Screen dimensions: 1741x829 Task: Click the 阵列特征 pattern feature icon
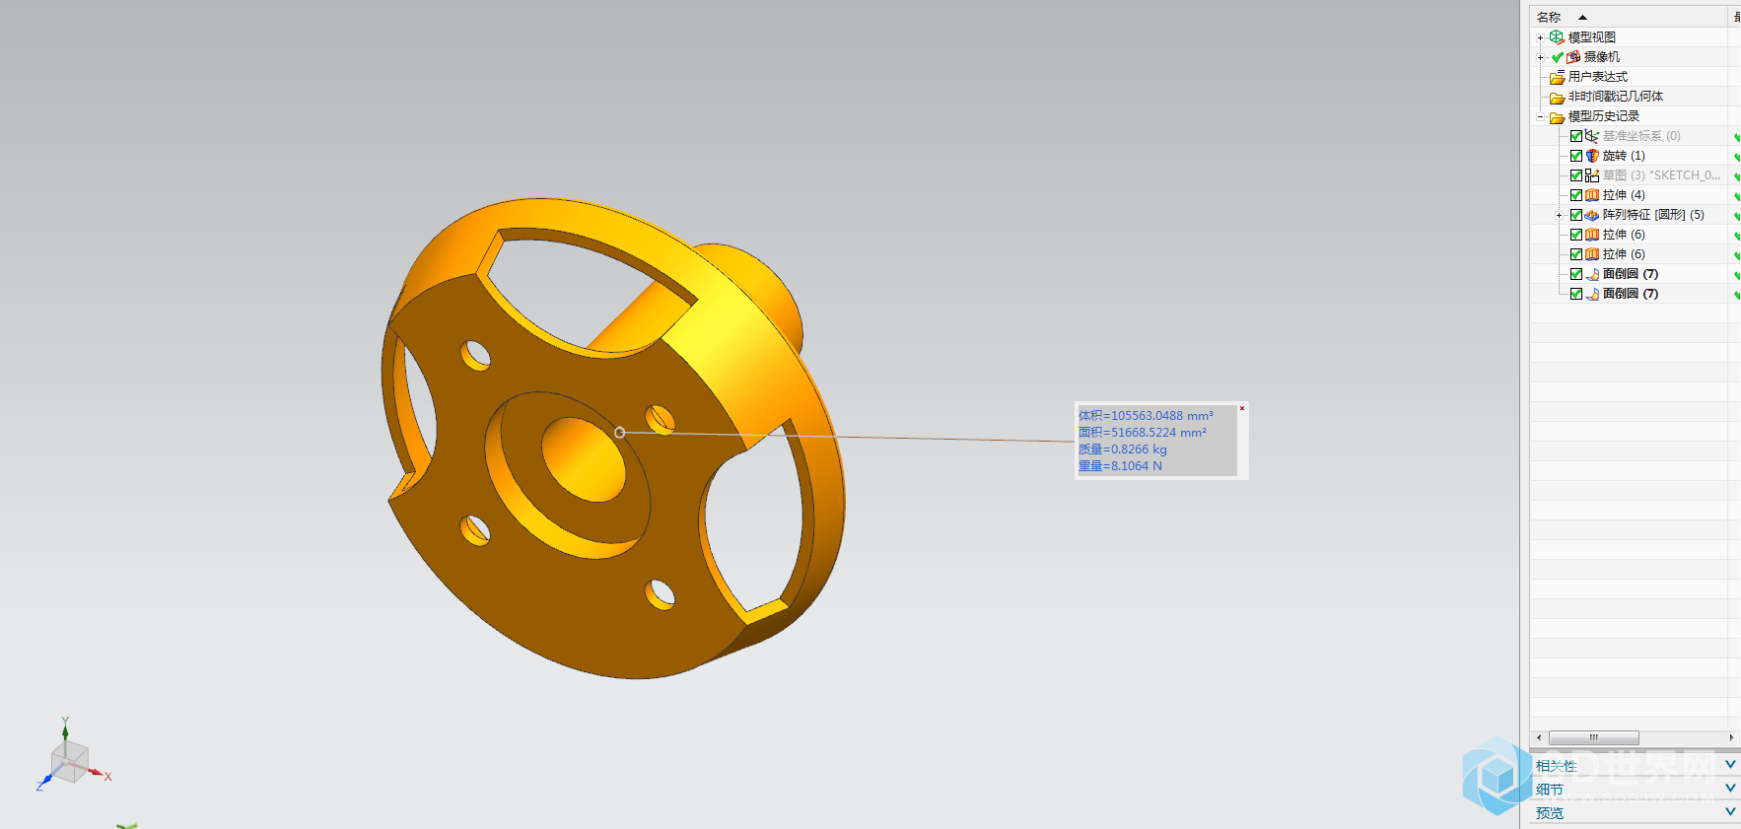click(1591, 215)
